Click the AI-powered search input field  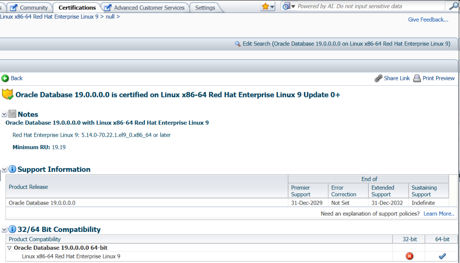pyautogui.click(x=370, y=6)
